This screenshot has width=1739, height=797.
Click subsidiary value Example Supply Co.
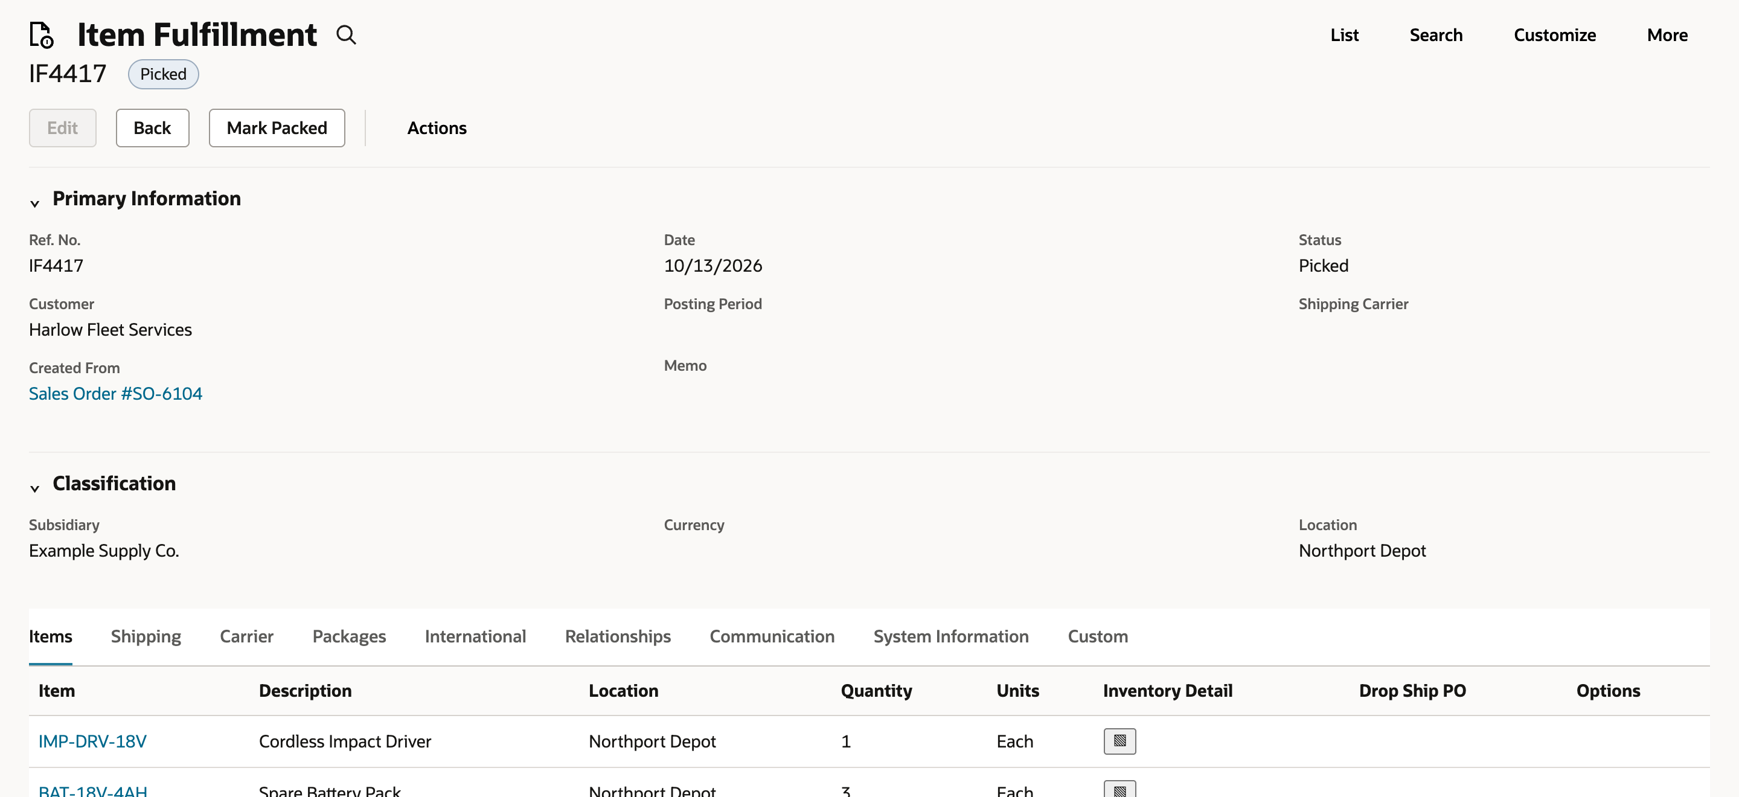[104, 551]
